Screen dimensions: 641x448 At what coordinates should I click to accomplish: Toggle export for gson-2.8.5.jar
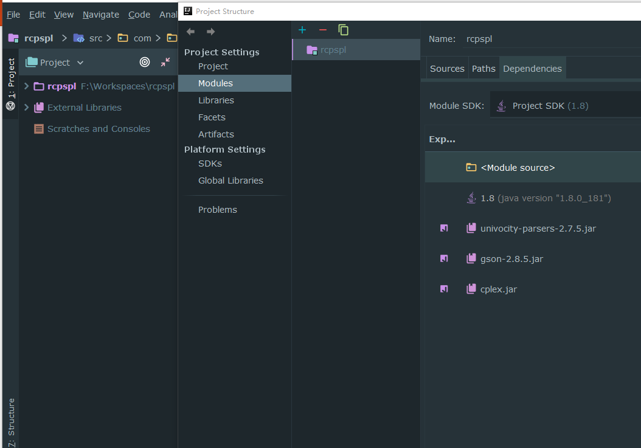click(443, 258)
